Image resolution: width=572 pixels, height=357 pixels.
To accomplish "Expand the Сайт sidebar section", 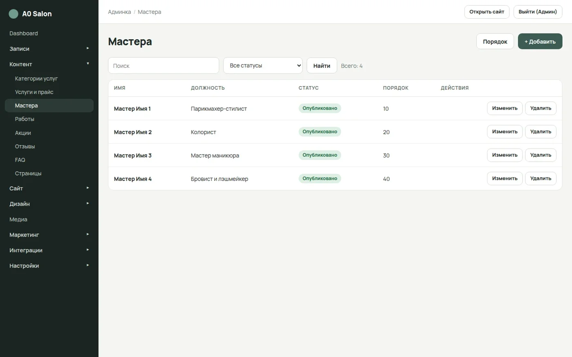I will pos(49,188).
